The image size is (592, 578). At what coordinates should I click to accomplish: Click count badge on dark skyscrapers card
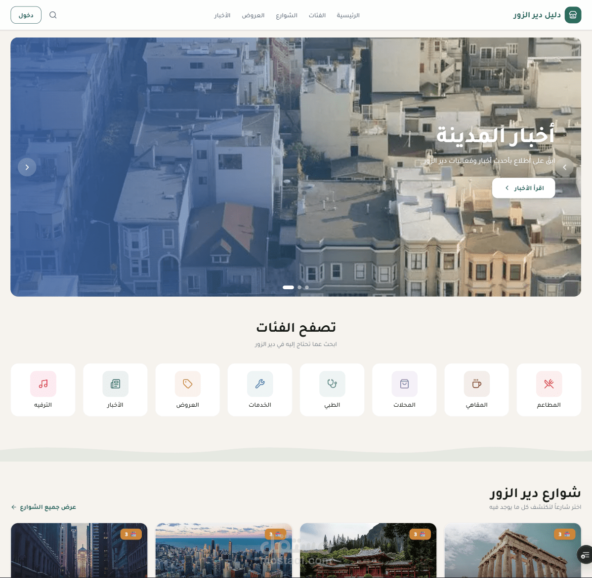pyautogui.click(x=131, y=534)
